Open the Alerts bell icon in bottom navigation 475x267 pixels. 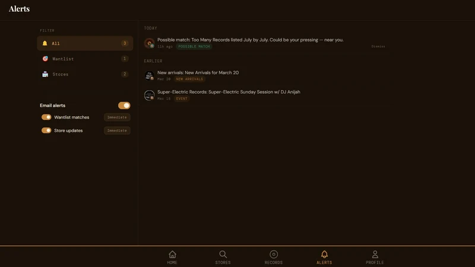324,255
